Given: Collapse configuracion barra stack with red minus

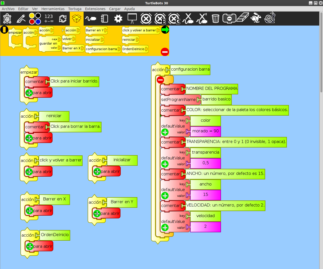Looking at the screenshot, I should pyautogui.click(x=160, y=80).
